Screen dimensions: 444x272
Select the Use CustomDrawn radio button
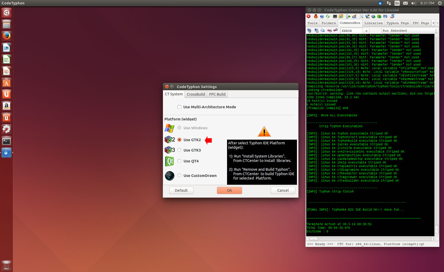(x=179, y=175)
